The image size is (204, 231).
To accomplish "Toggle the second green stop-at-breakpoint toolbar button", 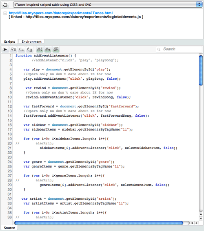I will (x=48, y=50).
